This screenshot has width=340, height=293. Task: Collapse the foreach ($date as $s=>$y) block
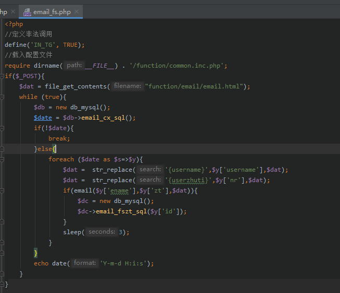click(x=3, y=159)
